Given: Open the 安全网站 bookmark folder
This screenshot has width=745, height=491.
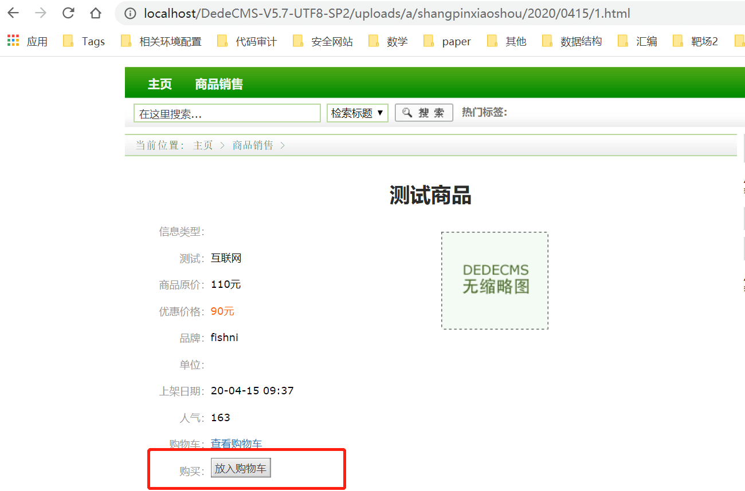Looking at the screenshot, I should pyautogui.click(x=323, y=41).
